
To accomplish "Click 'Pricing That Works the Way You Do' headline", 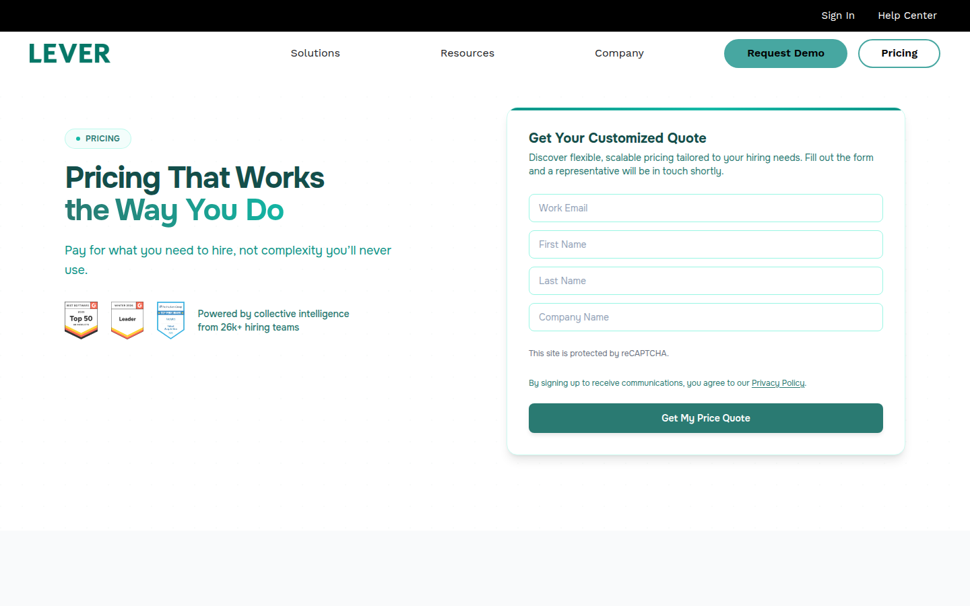I will pos(195,194).
